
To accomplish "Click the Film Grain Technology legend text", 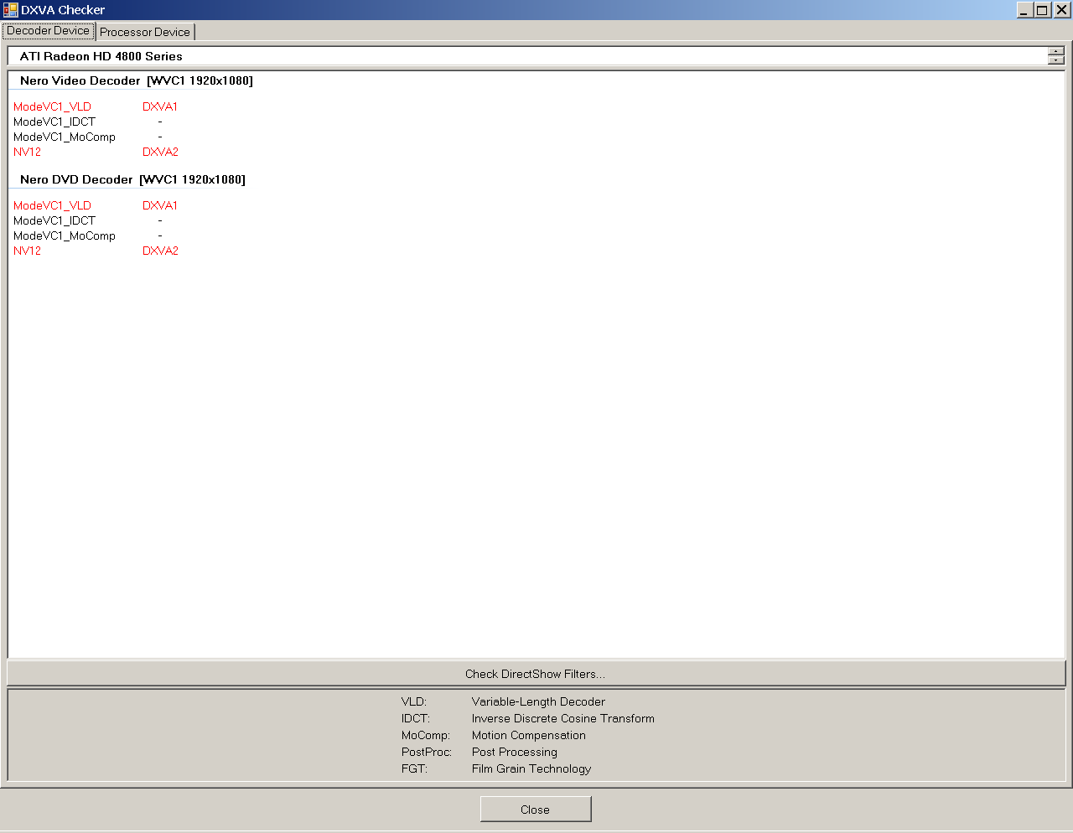I will pos(531,768).
